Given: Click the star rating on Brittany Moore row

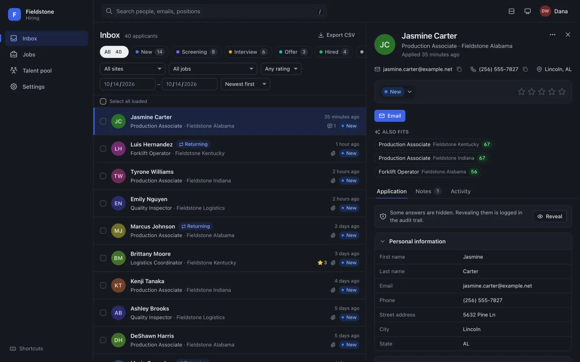Looking at the screenshot, I should 322,263.
